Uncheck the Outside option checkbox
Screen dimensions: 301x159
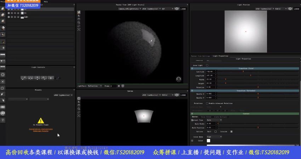(232, 131)
